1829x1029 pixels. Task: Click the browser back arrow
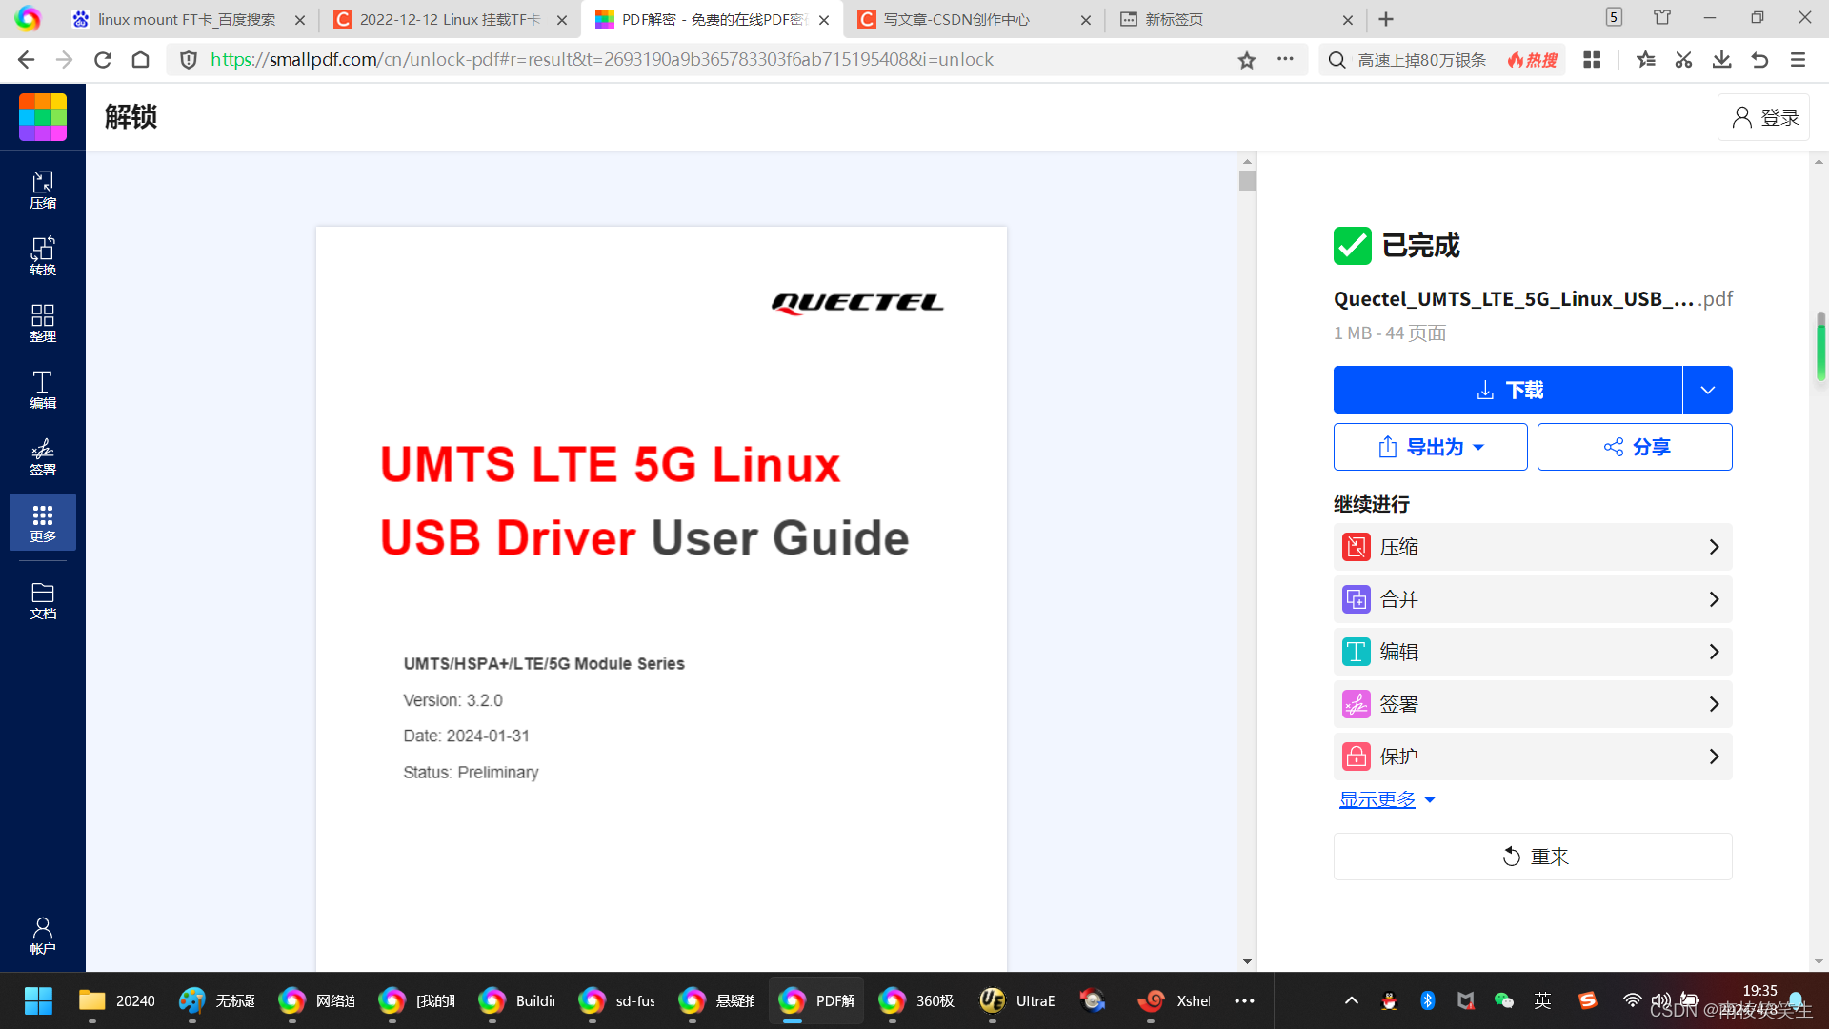coord(26,60)
